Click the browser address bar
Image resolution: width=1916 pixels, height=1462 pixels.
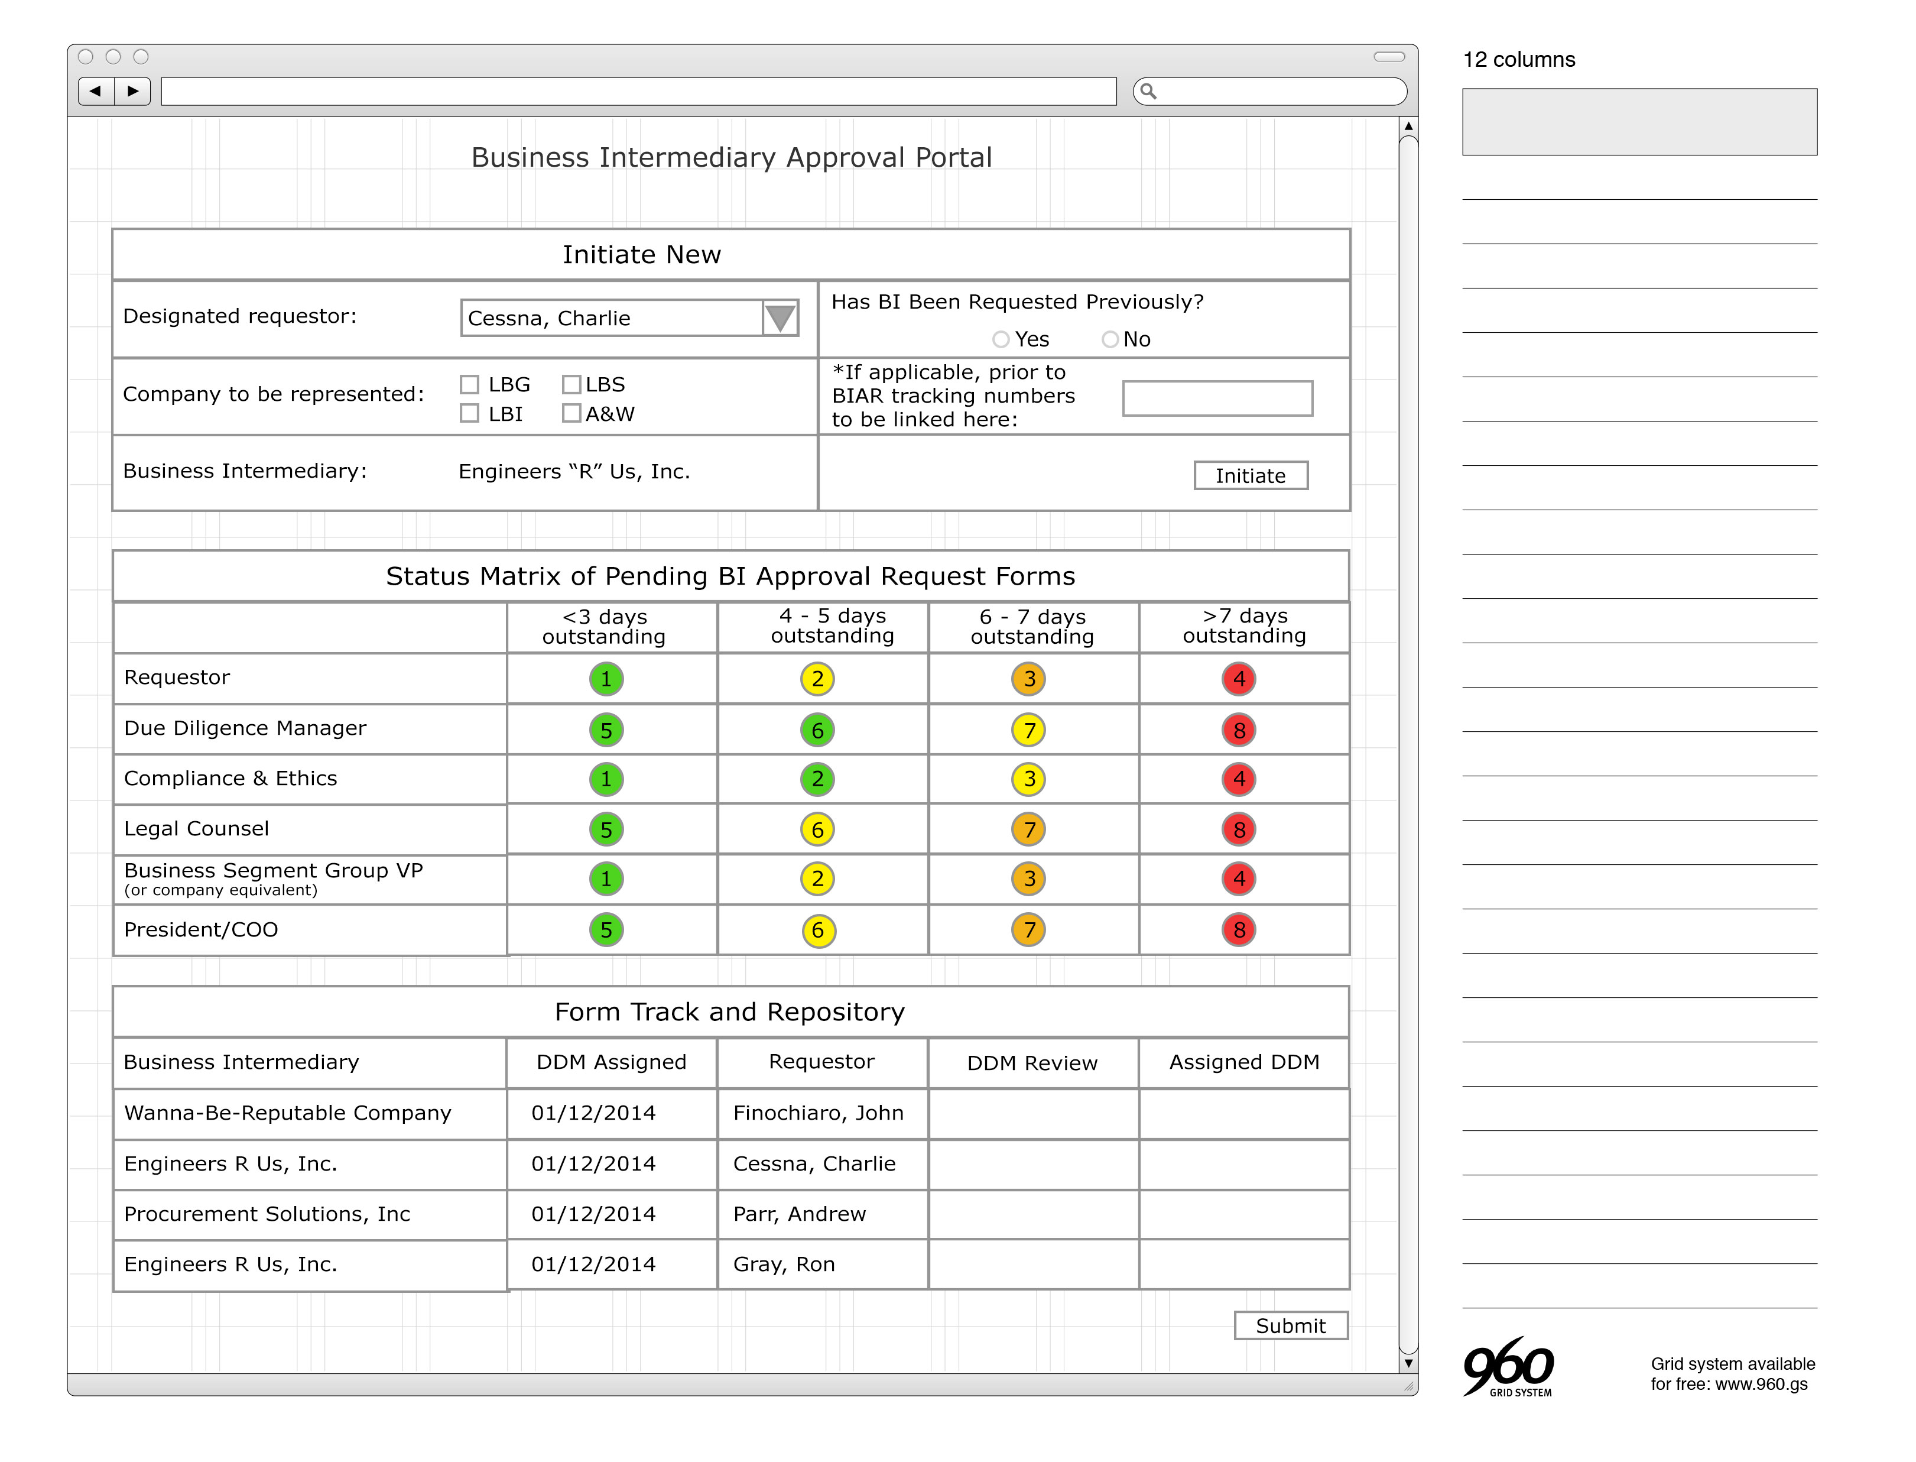pyautogui.click(x=638, y=92)
